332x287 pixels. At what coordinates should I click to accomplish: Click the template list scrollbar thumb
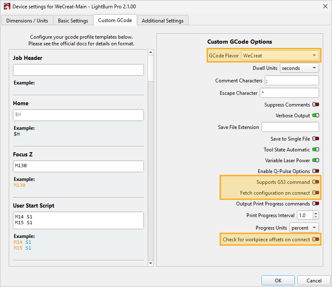(x=151, y=68)
